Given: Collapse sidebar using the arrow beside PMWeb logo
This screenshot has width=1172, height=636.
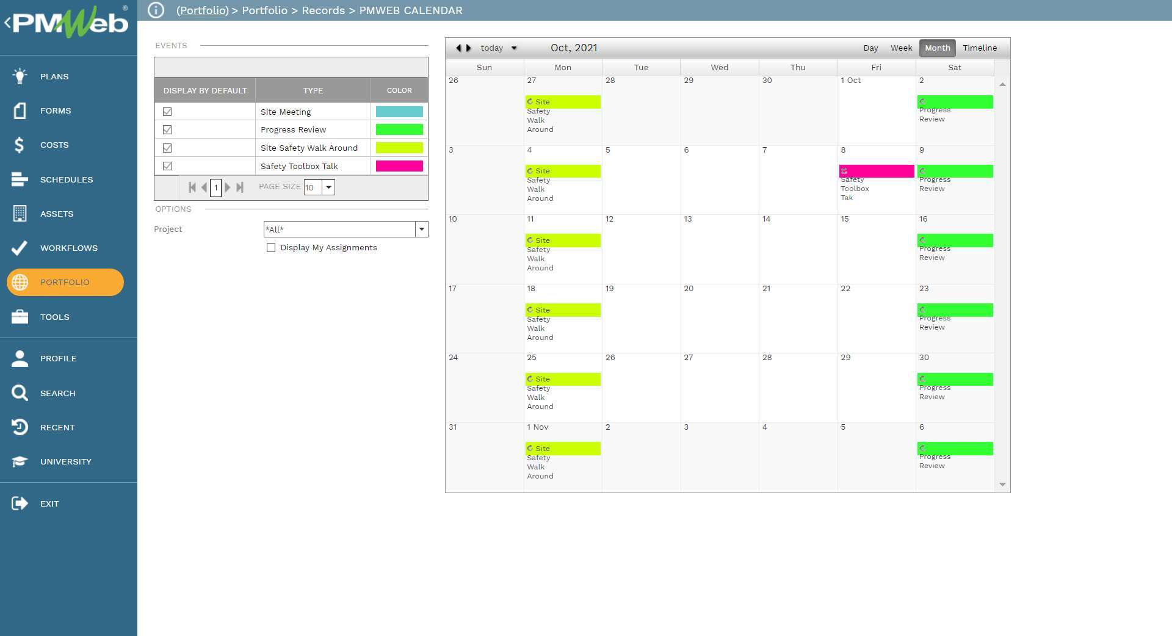Looking at the screenshot, I should (7, 23).
